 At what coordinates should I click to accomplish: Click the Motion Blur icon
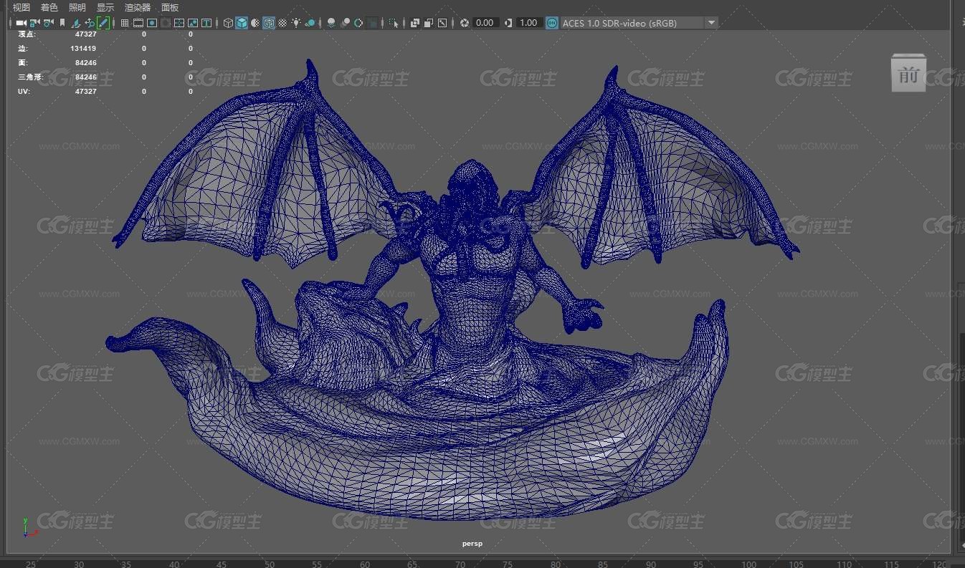(x=345, y=23)
